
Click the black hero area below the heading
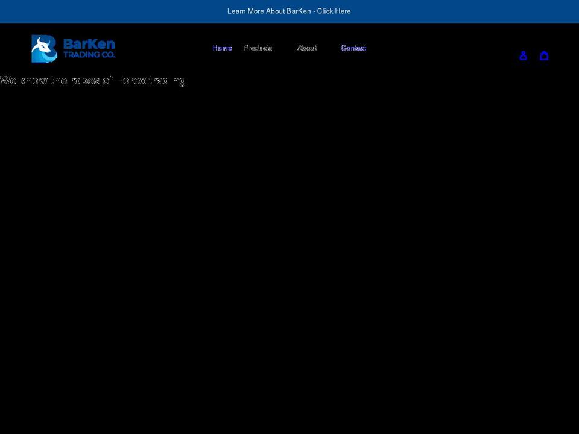[x=289, y=253]
